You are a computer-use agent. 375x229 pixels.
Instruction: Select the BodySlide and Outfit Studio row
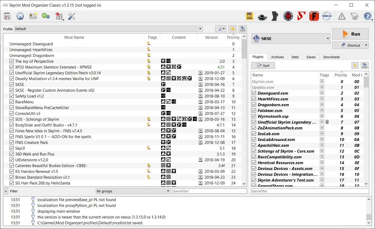click(x=122, y=125)
